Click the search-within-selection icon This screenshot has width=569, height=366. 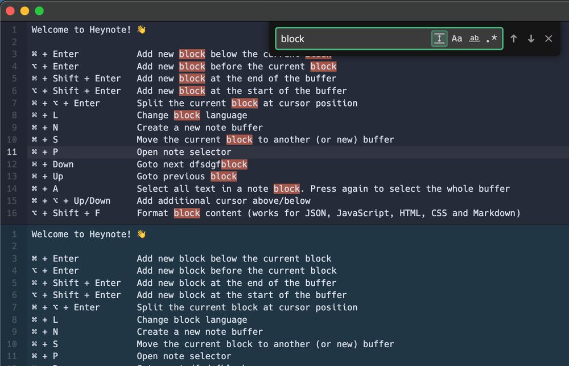pyautogui.click(x=439, y=38)
